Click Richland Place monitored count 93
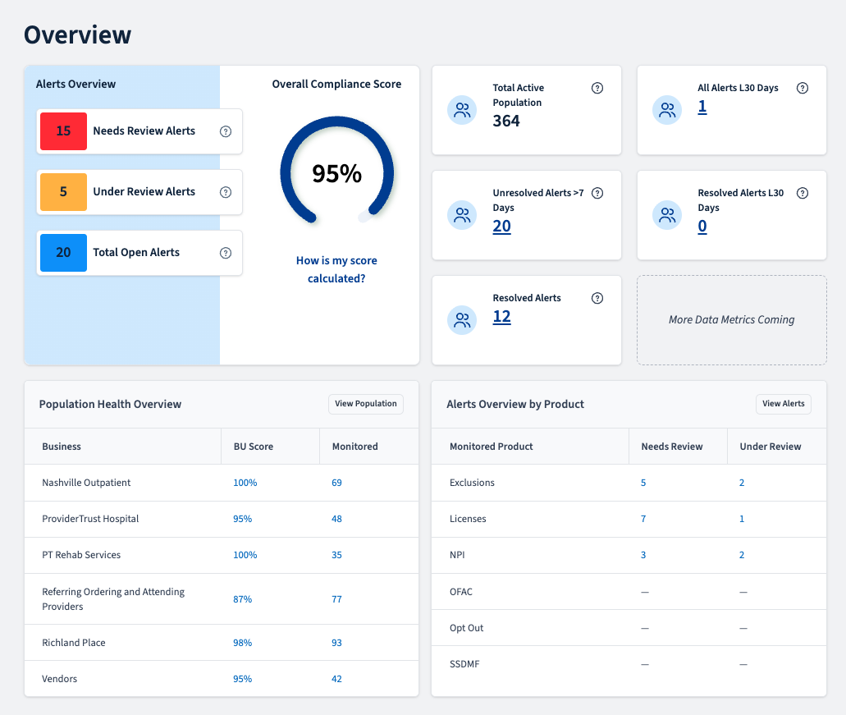The image size is (846, 715). point(336,643)
